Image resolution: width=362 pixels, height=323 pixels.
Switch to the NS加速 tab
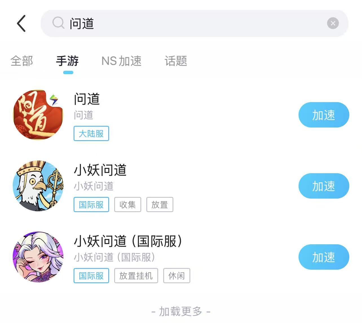(x=122, y=61)
